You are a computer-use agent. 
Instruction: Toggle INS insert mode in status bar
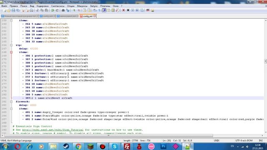(x=261, y=140)
